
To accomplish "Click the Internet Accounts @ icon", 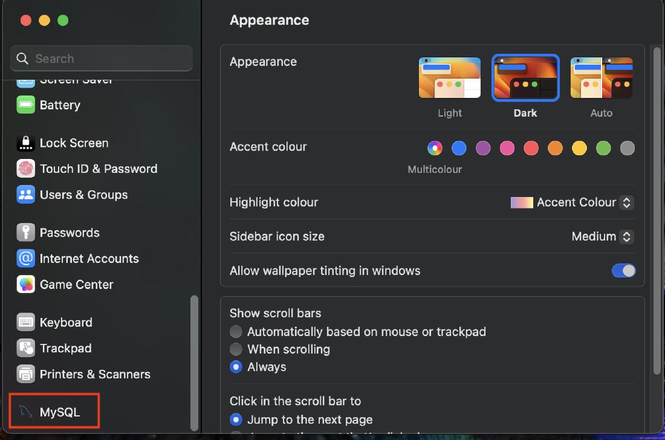I will pos(25,259).
